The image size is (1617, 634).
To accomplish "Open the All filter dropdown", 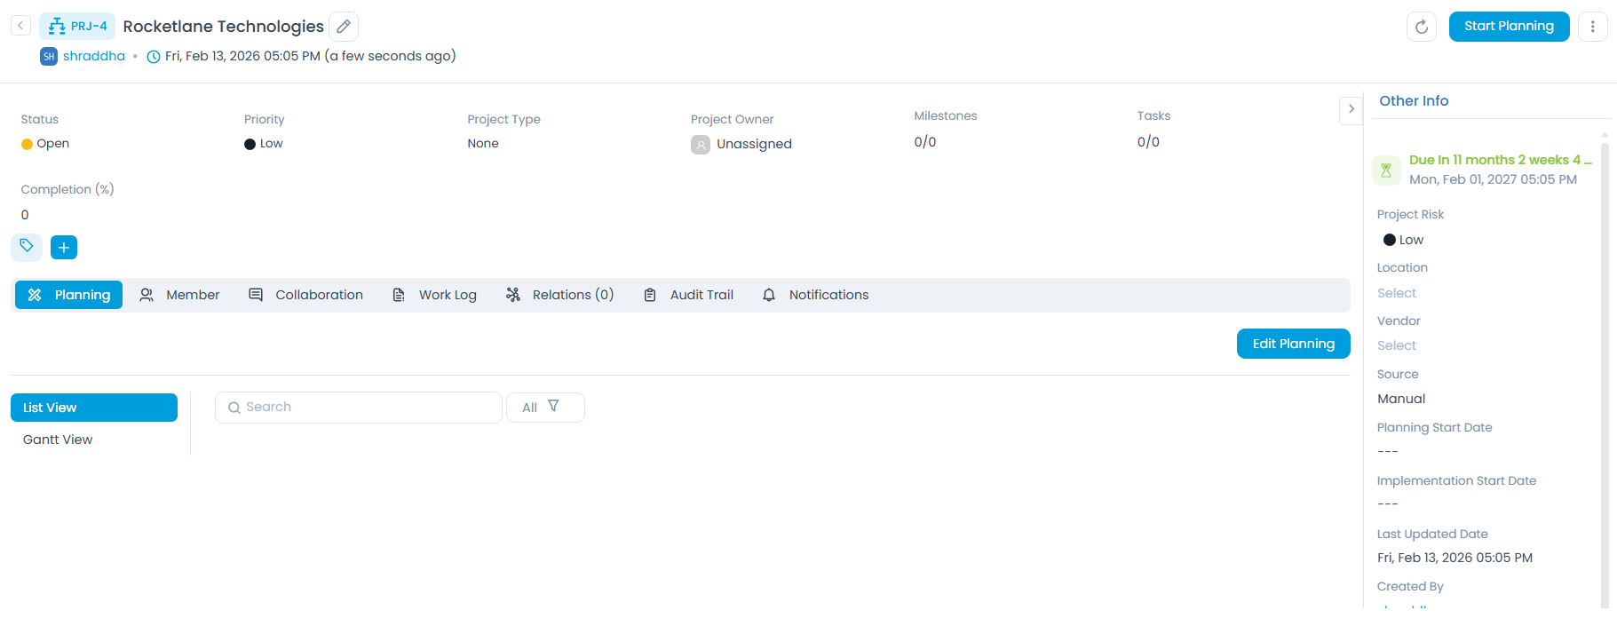I will [x=545, y=408].
